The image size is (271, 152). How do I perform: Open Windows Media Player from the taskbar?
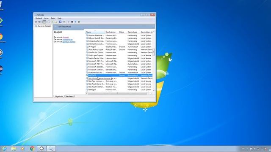click(x=22, y=149)
